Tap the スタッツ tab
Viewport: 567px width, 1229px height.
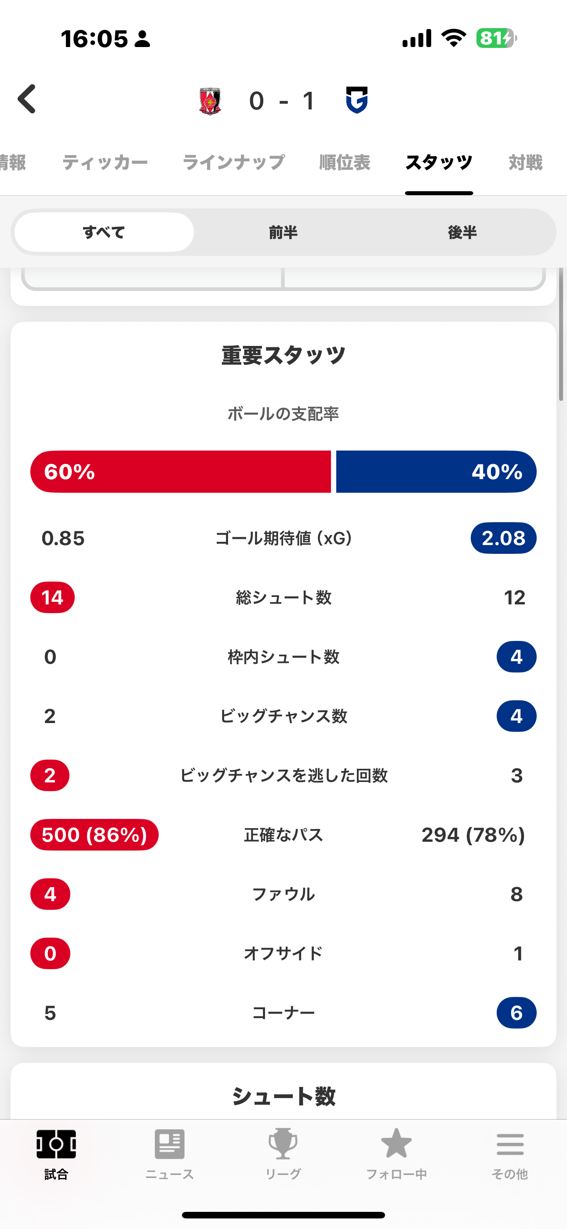pyautogui.click(x=439, y=163)
